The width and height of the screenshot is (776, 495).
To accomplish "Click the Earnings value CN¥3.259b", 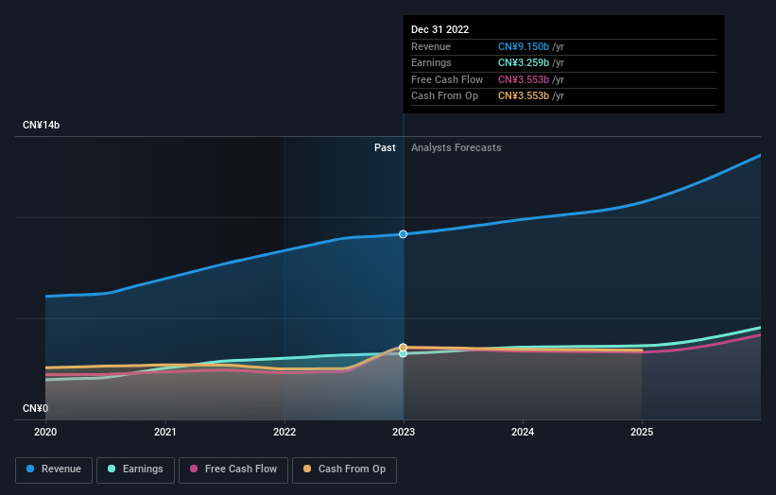I will 524,62.
